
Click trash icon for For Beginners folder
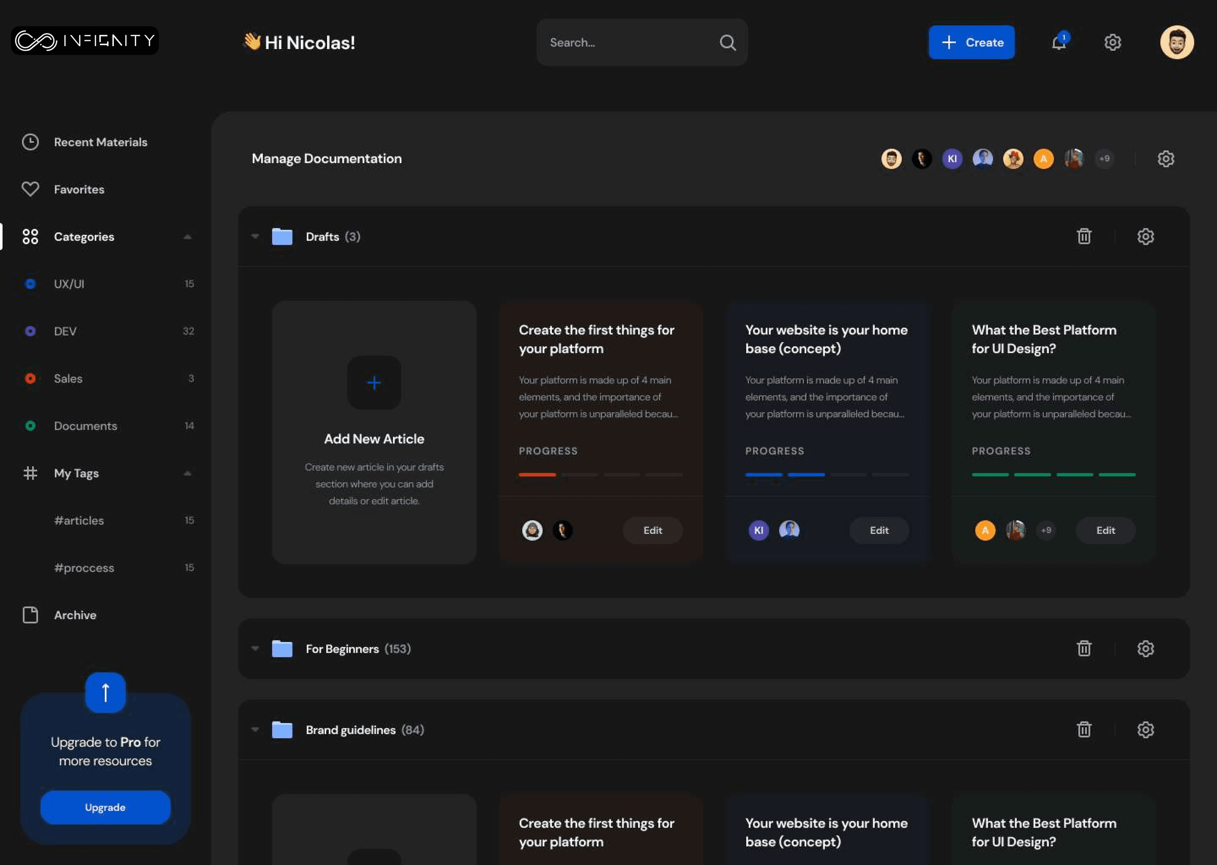1084,648
